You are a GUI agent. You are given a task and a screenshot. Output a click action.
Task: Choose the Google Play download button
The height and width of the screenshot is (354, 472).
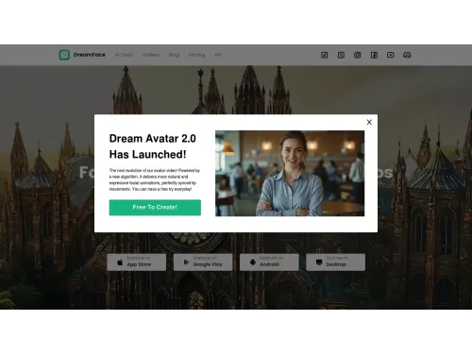pyautogui.click(x=203, y=262)
